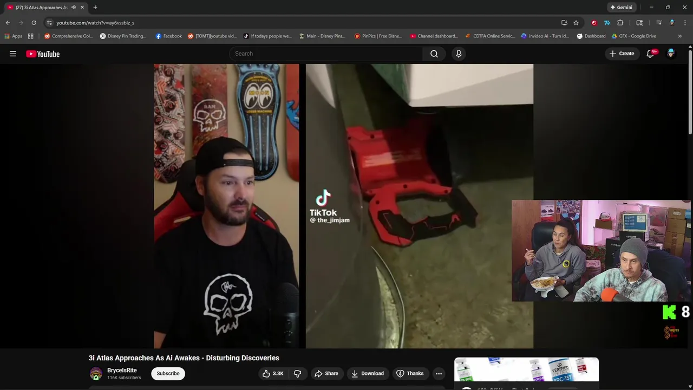Open the invideo AI bookmark
This screenshot has width=693, height=390.
click(545, 36)
